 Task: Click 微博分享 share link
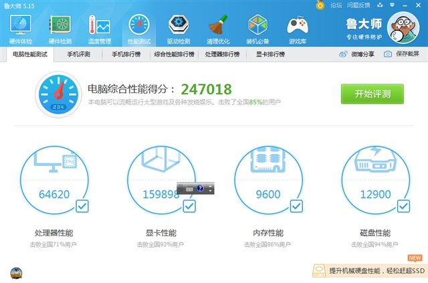point(362,54)
